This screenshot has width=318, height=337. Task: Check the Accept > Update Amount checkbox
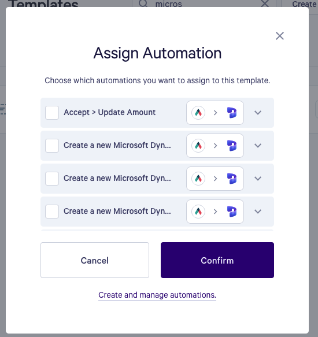click(52, 113)
